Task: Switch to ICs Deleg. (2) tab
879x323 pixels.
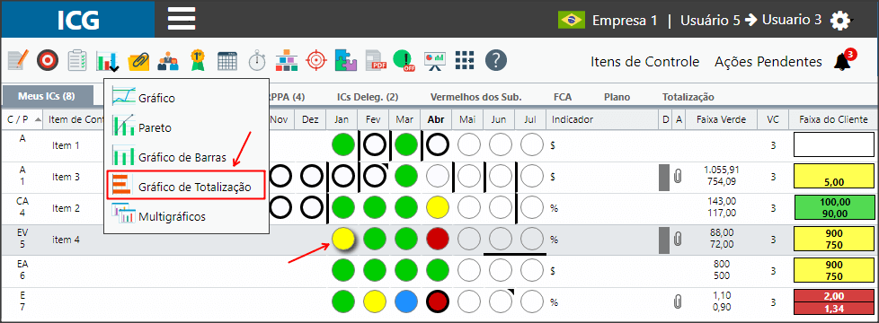Action: tap(368, 97)
